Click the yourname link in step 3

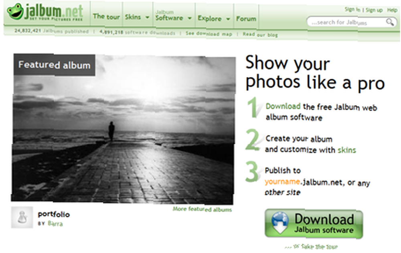(282, 182)
